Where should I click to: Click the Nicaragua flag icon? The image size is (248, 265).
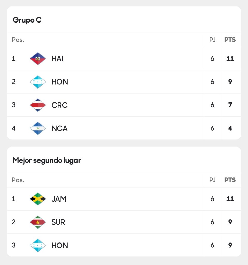coord(38,128)
